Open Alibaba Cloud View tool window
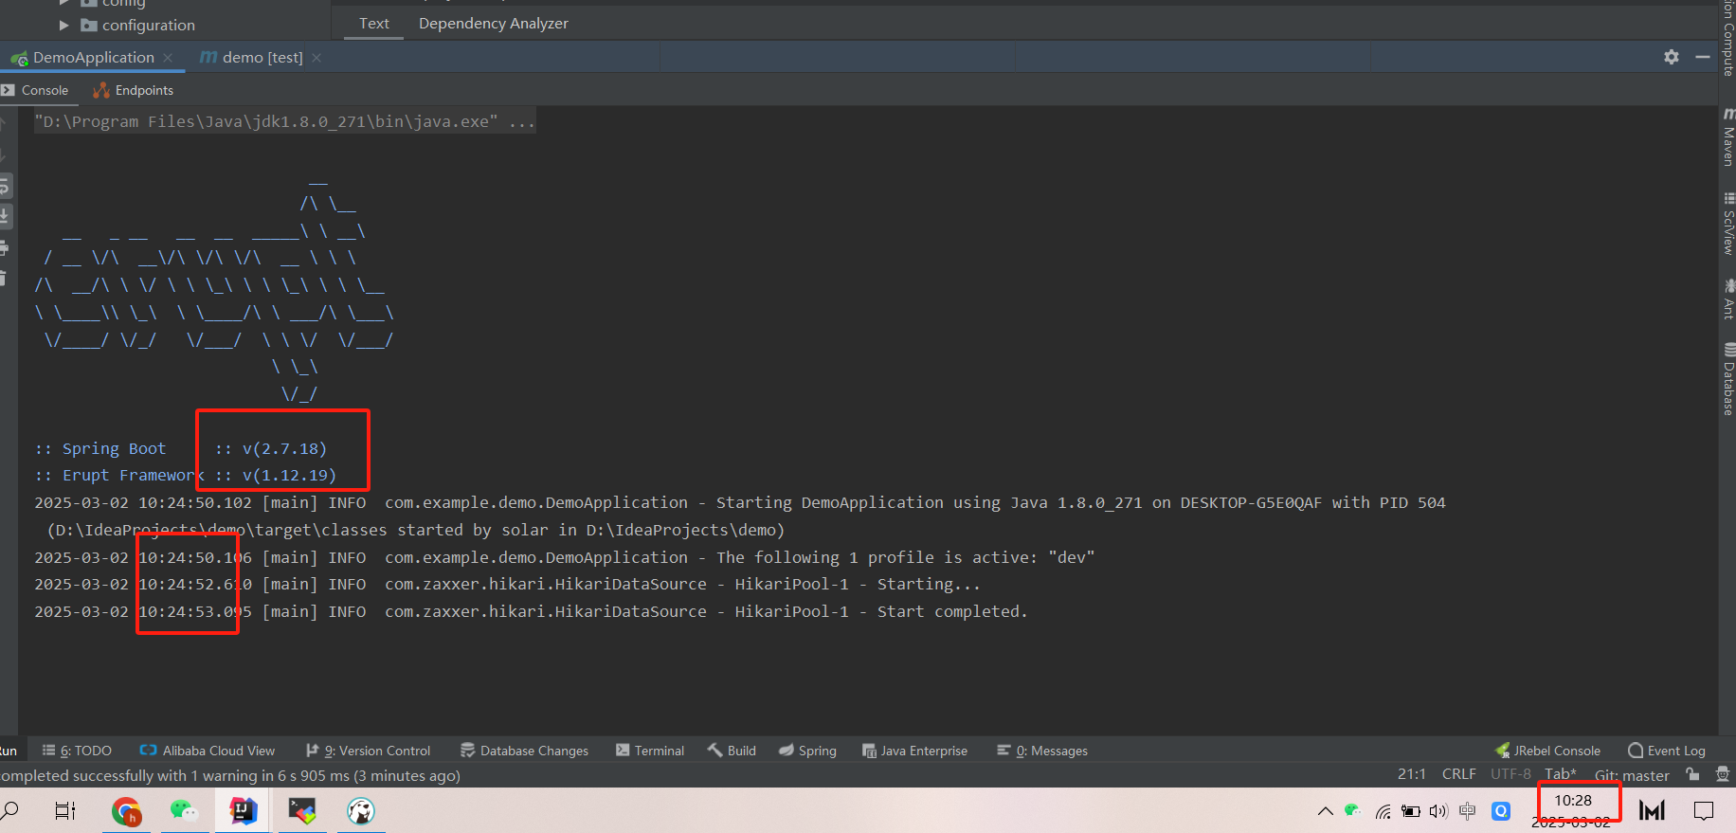This screenshot has width=1736, height=833. point(208,751)
